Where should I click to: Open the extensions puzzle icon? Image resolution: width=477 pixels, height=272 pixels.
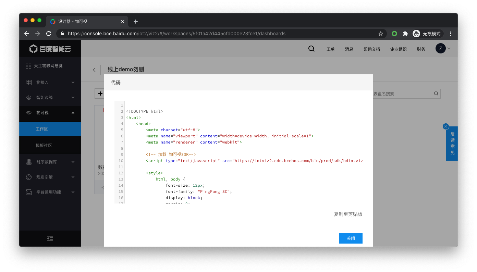[x=405, y=34]
